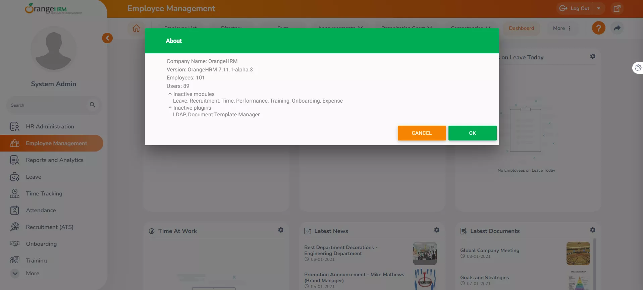This screenshot has width=643, height=290.
Task: Collapse sidebar with orange arrow button
Action: tap(107, 38)
